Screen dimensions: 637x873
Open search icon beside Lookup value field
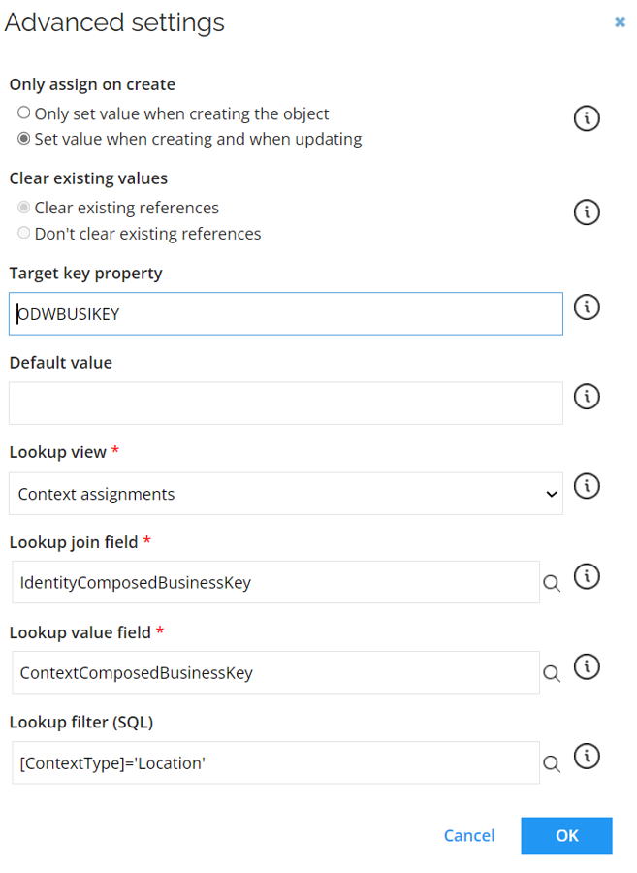coord(552,673)
